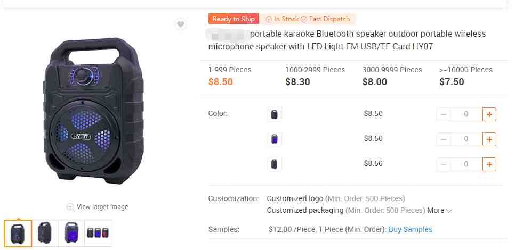
Task: Click plus button for third color row
Action: pyautogui.click(x=489, y=164)
